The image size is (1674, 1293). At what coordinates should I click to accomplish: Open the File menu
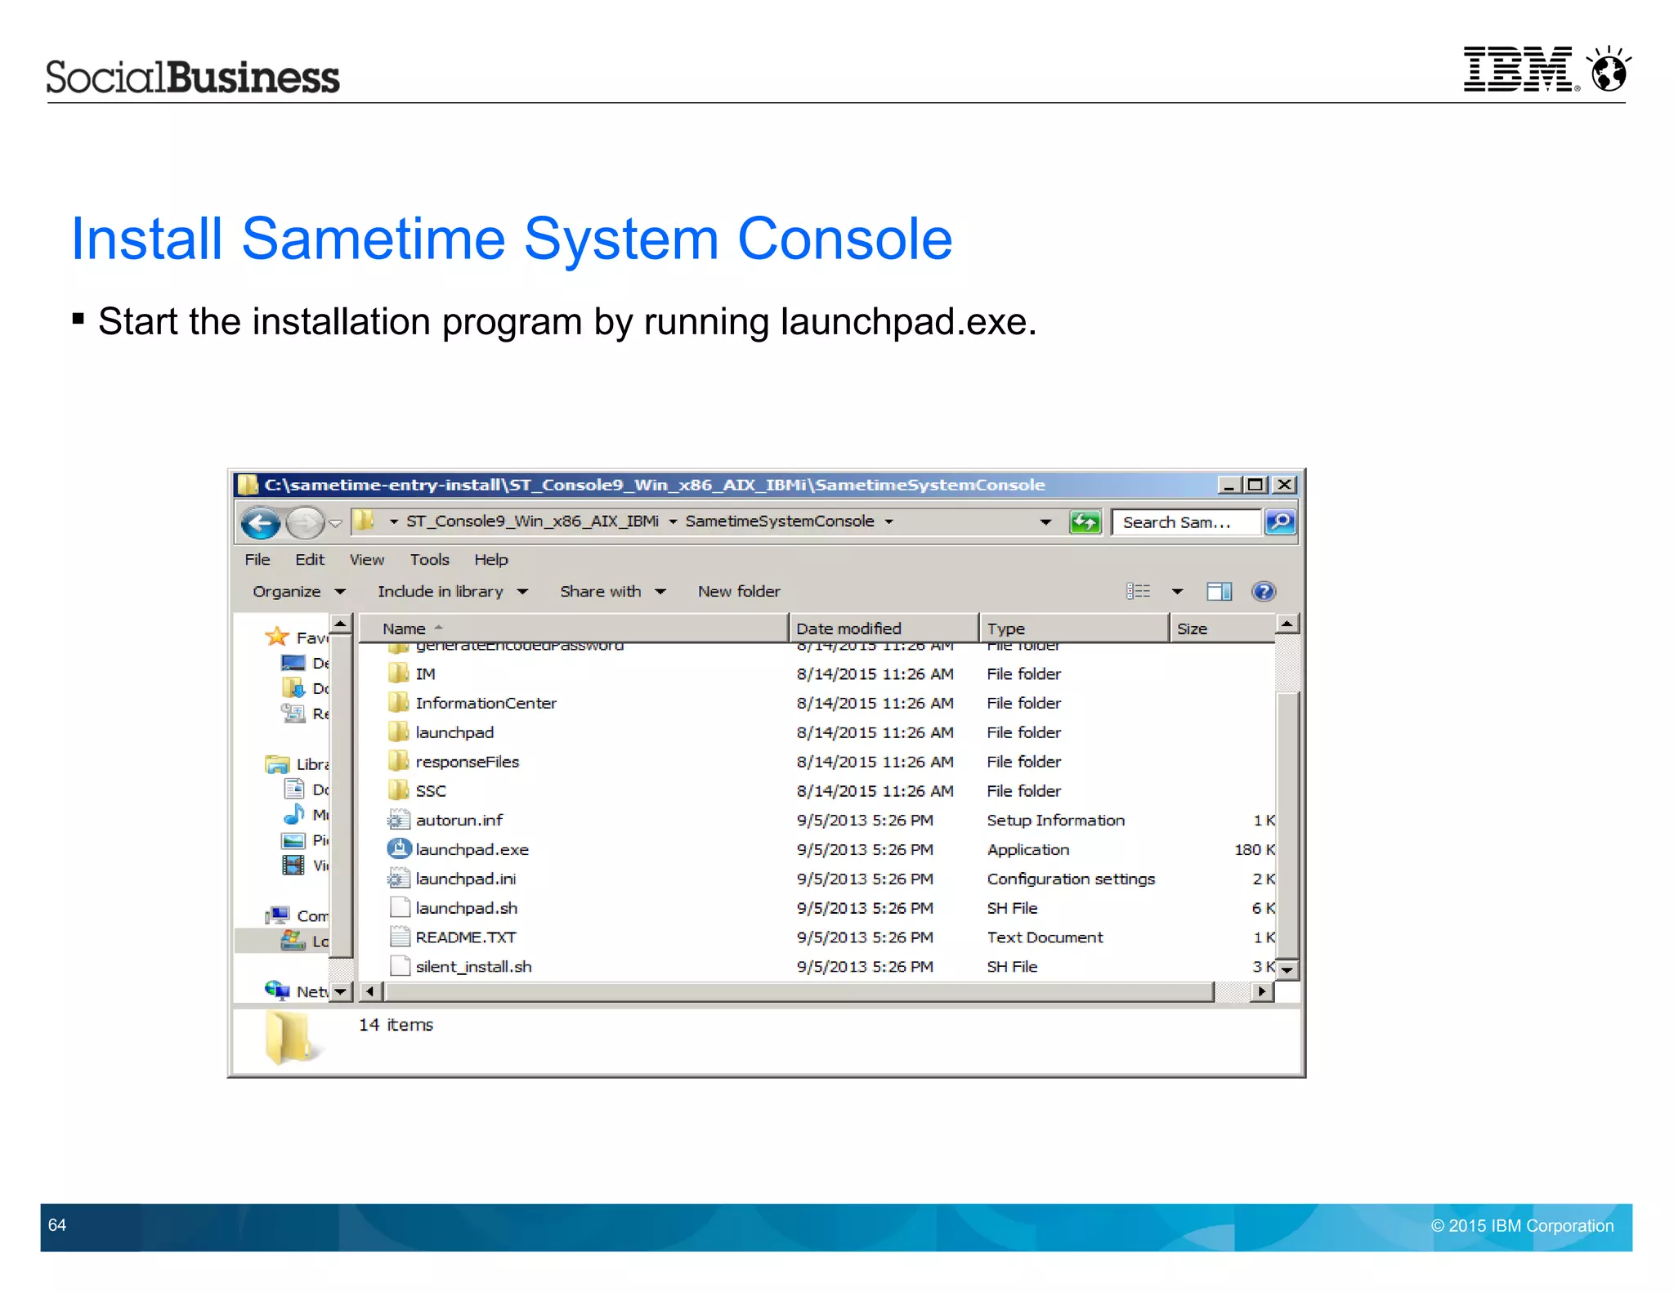[x=257, y=559]
